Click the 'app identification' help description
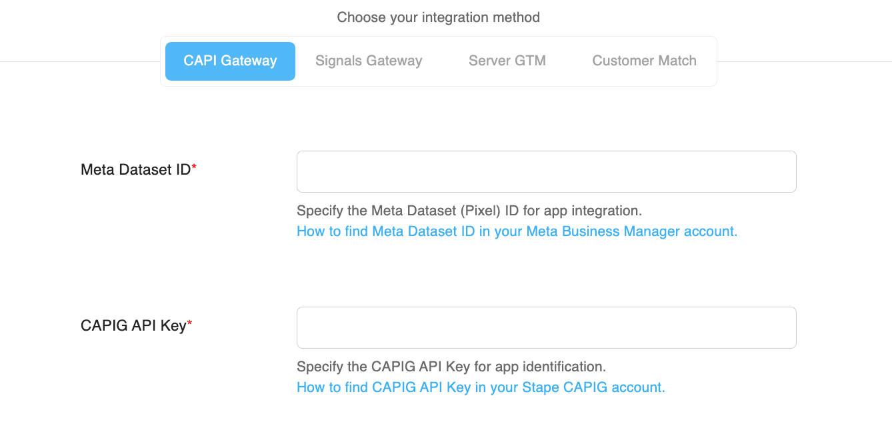 (451, 367)
